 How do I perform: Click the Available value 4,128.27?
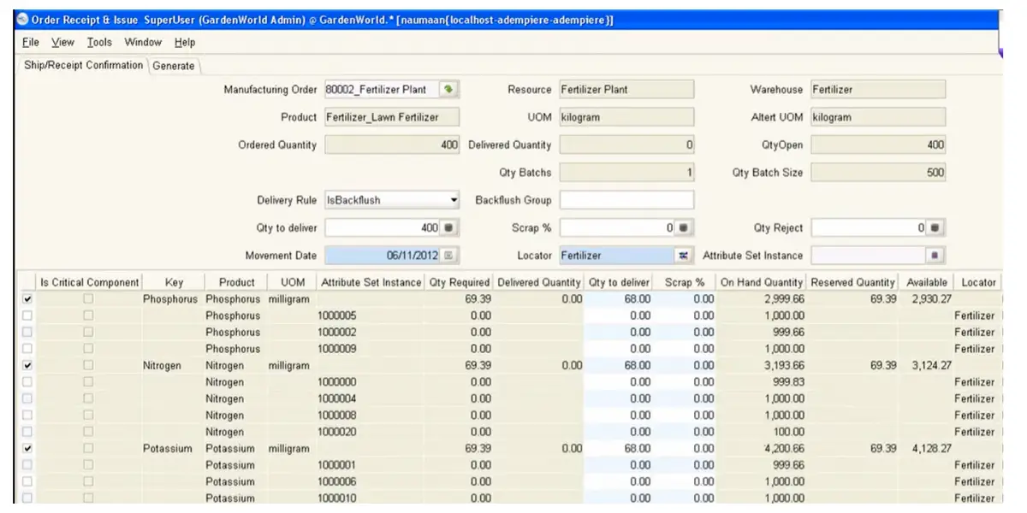[932, 448]
